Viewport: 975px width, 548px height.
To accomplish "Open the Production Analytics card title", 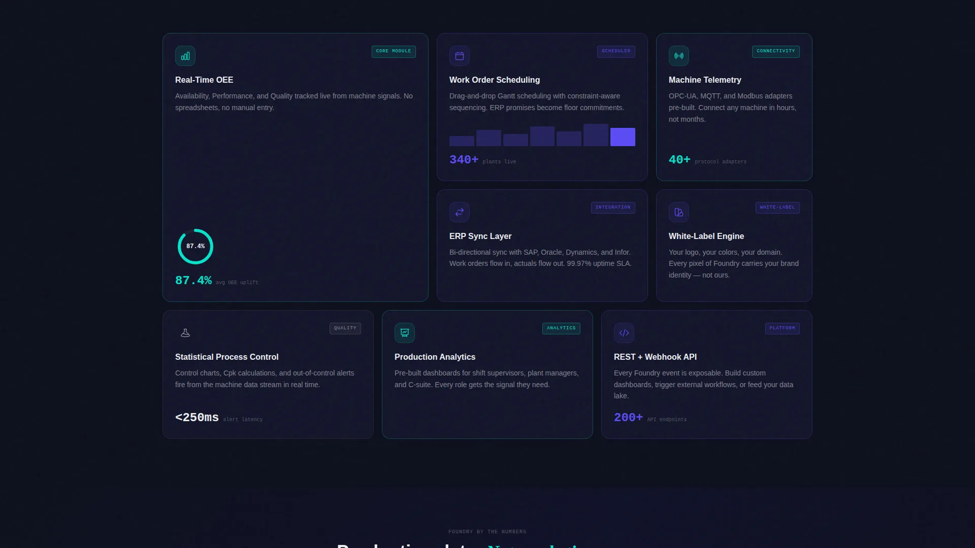I will (x=435, y=357).
